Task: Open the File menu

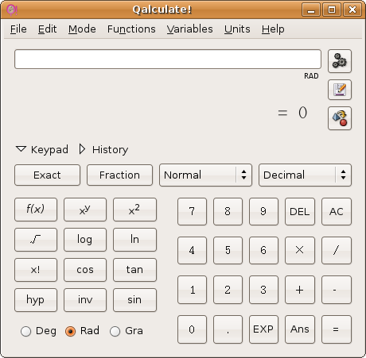Action: point(18,29)
